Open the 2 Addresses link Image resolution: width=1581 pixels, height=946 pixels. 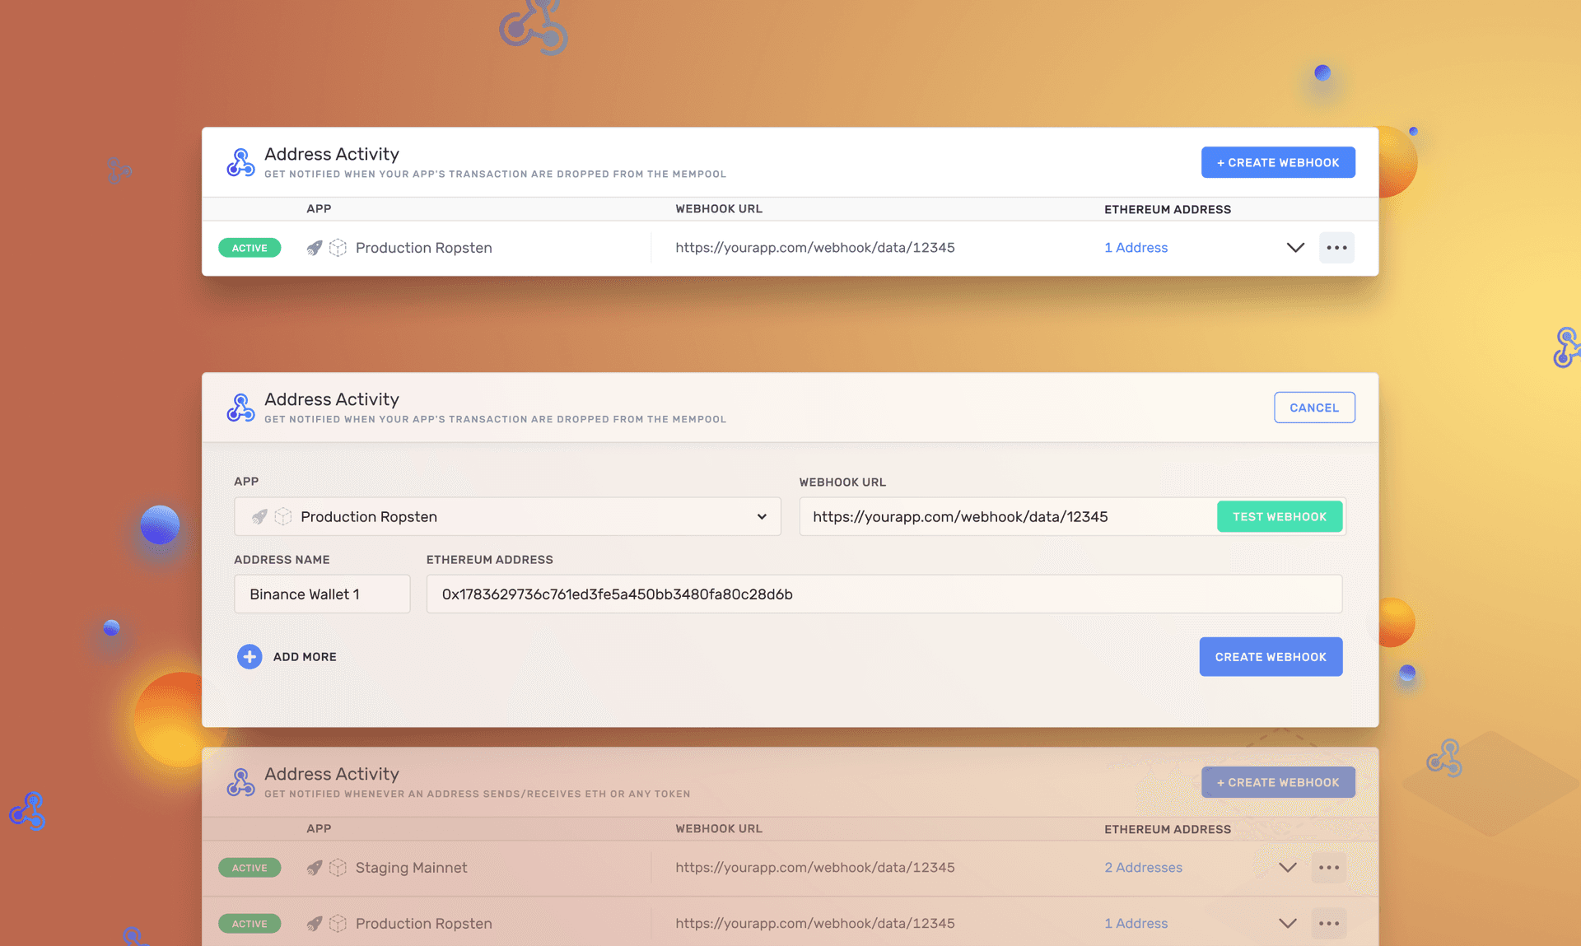pos(1143,867)
